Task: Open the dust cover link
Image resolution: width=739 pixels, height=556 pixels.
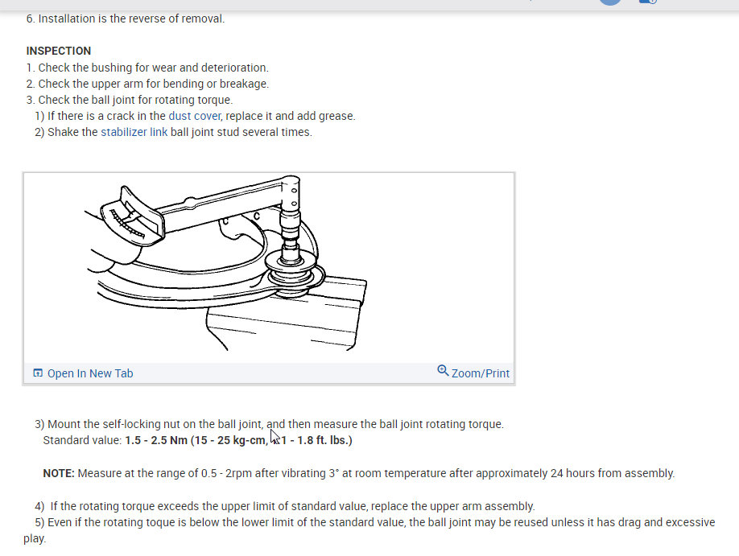Action: tap(194, 116)
